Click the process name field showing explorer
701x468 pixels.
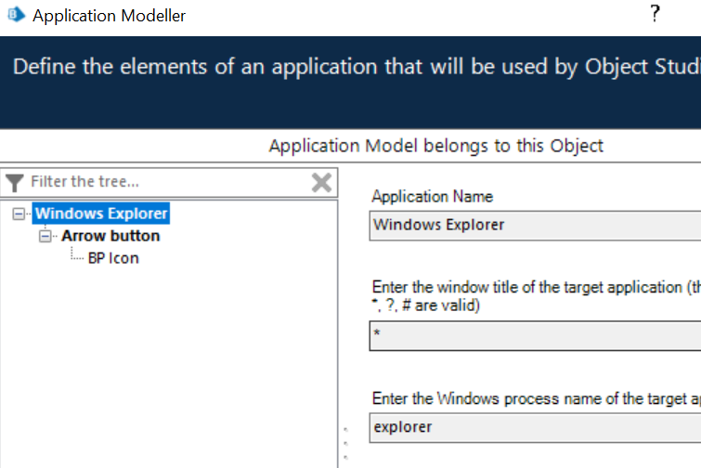[x=534, y=427]
